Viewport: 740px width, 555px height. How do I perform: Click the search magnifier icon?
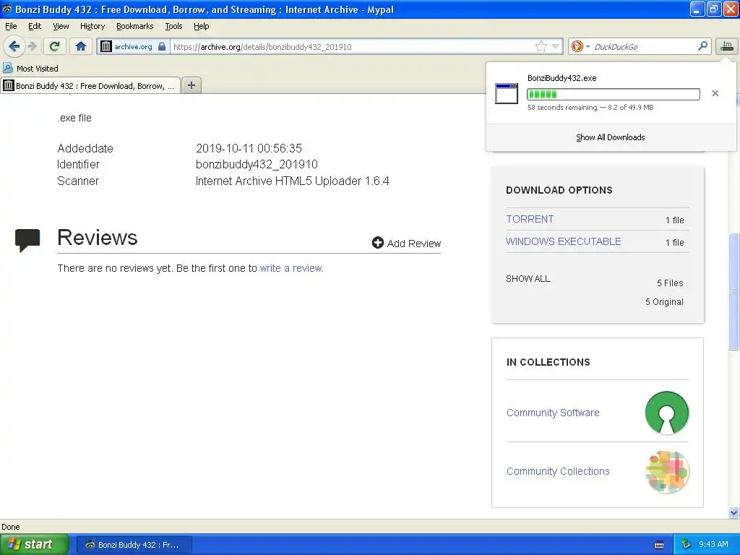pos(702,46)
